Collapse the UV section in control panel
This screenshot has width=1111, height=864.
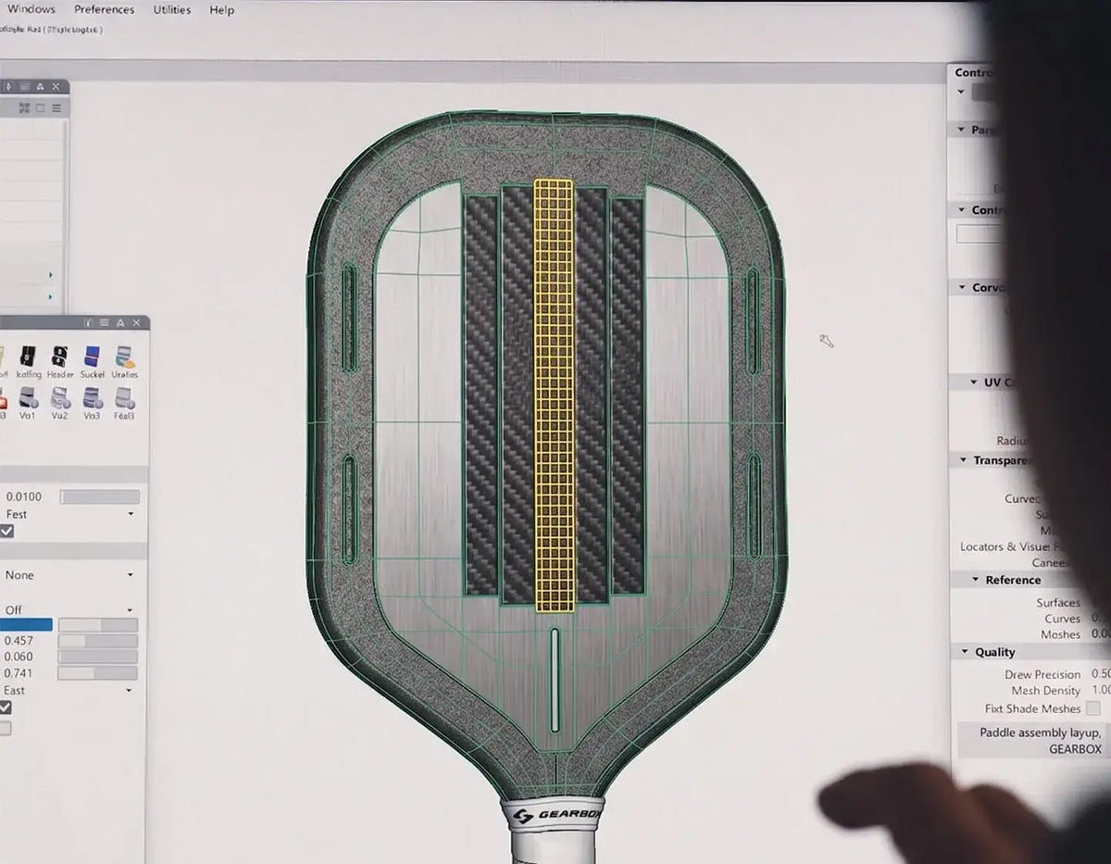[x=974, y=382]
